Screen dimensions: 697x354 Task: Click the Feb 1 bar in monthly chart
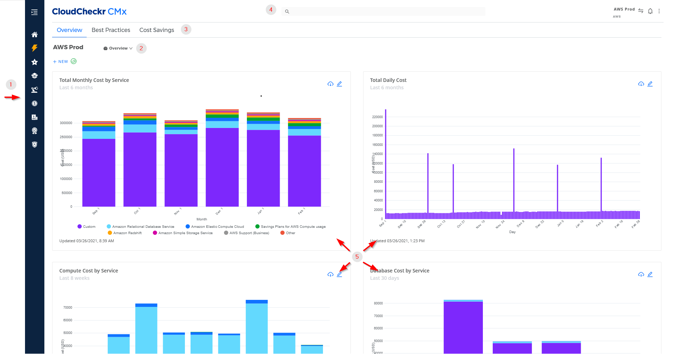(x=305, y=162)
